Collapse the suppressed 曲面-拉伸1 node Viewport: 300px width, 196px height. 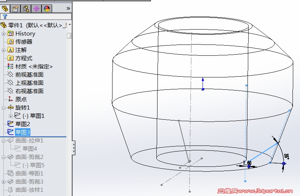[x=3, y=141]
